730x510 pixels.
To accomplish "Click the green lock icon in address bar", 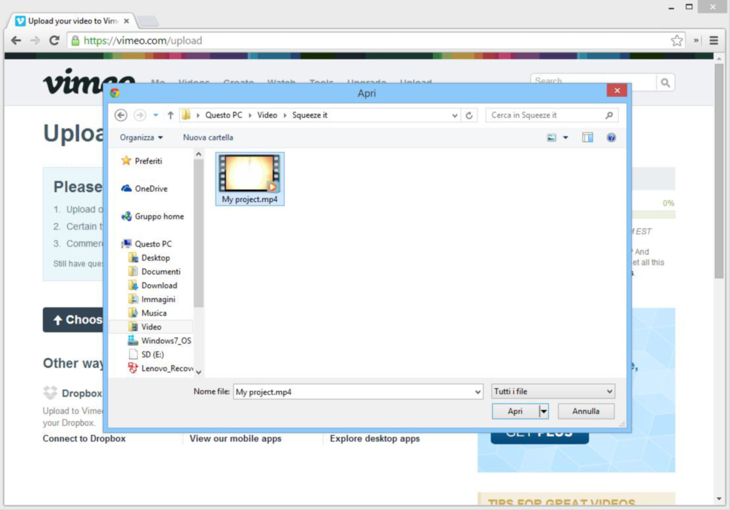I will click(75, 40).
